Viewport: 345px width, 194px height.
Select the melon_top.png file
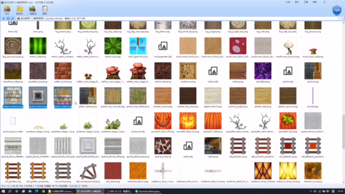point(113,47)
